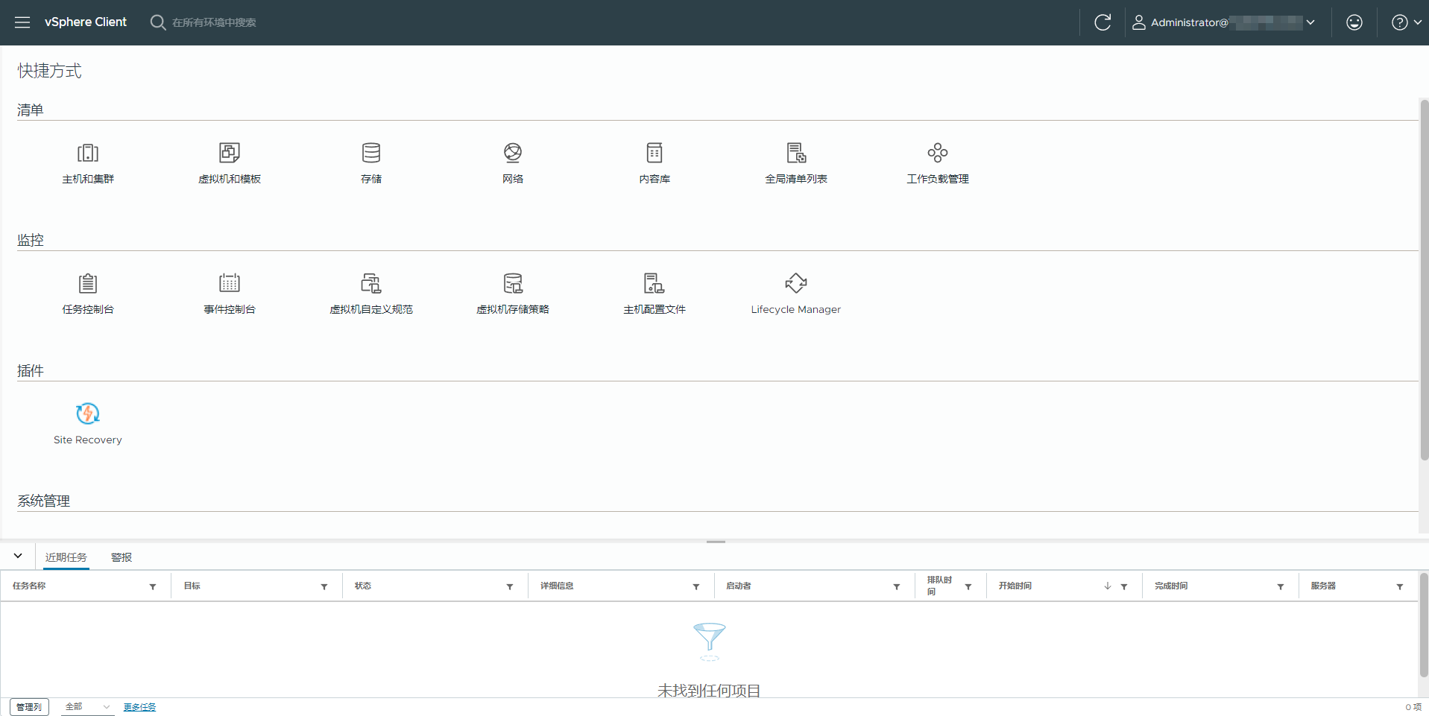Open Lifecycle Manager shortcut
1429x716 pixels.
click(x=796, y=294)
